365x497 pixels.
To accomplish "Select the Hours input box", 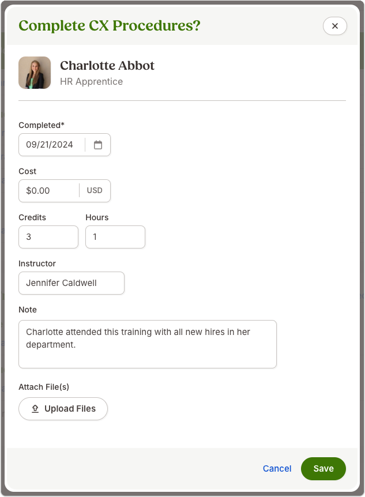I will [115, 237].
